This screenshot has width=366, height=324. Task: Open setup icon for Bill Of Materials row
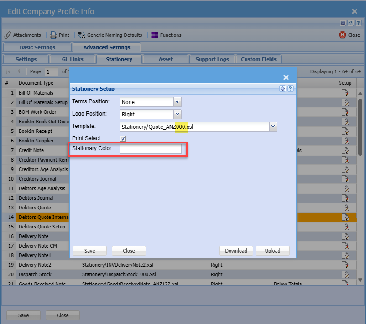click(345, 93)
